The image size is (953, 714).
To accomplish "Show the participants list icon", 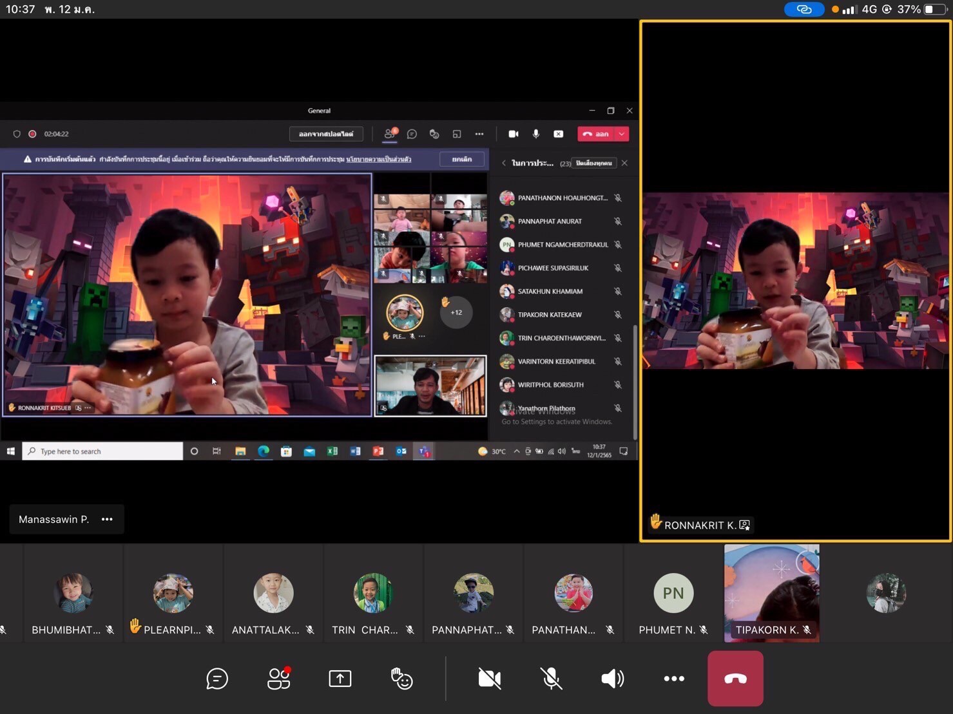I will [x=279, y=679].
